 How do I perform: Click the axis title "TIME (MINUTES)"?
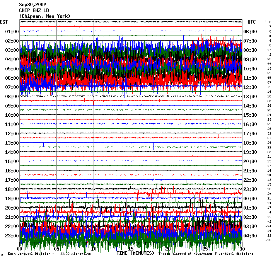click(x=135, y=253)
